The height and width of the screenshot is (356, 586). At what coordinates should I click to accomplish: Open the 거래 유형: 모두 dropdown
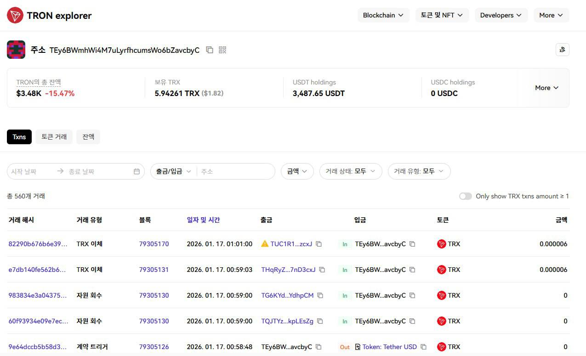coord(419,171)
